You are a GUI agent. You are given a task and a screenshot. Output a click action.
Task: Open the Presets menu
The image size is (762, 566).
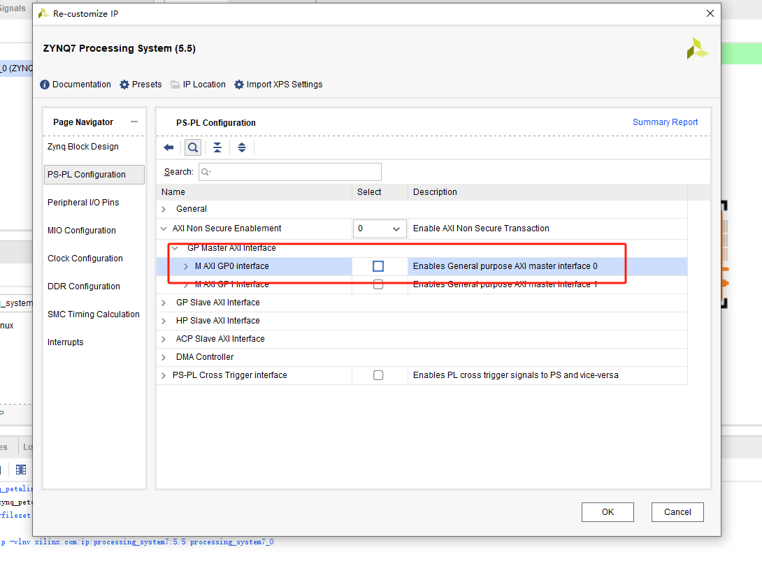click(x=147, y=85)
